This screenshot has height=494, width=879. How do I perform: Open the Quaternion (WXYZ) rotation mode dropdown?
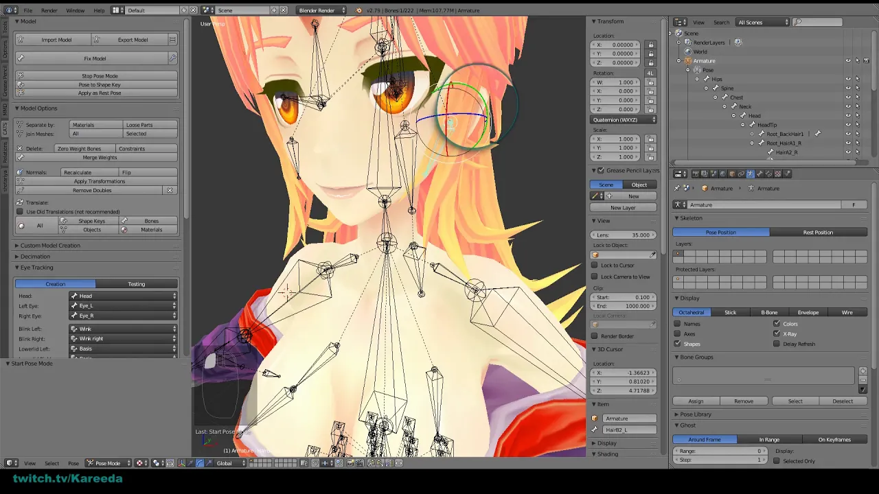click(x=624, y=119)
